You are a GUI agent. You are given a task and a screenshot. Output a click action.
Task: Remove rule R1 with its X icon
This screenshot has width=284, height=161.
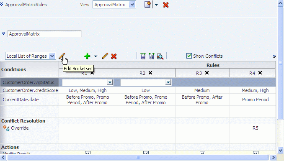92,73
